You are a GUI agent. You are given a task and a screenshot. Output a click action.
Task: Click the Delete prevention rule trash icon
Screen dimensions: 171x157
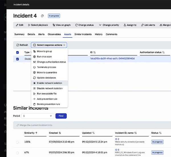coord(34,104)
